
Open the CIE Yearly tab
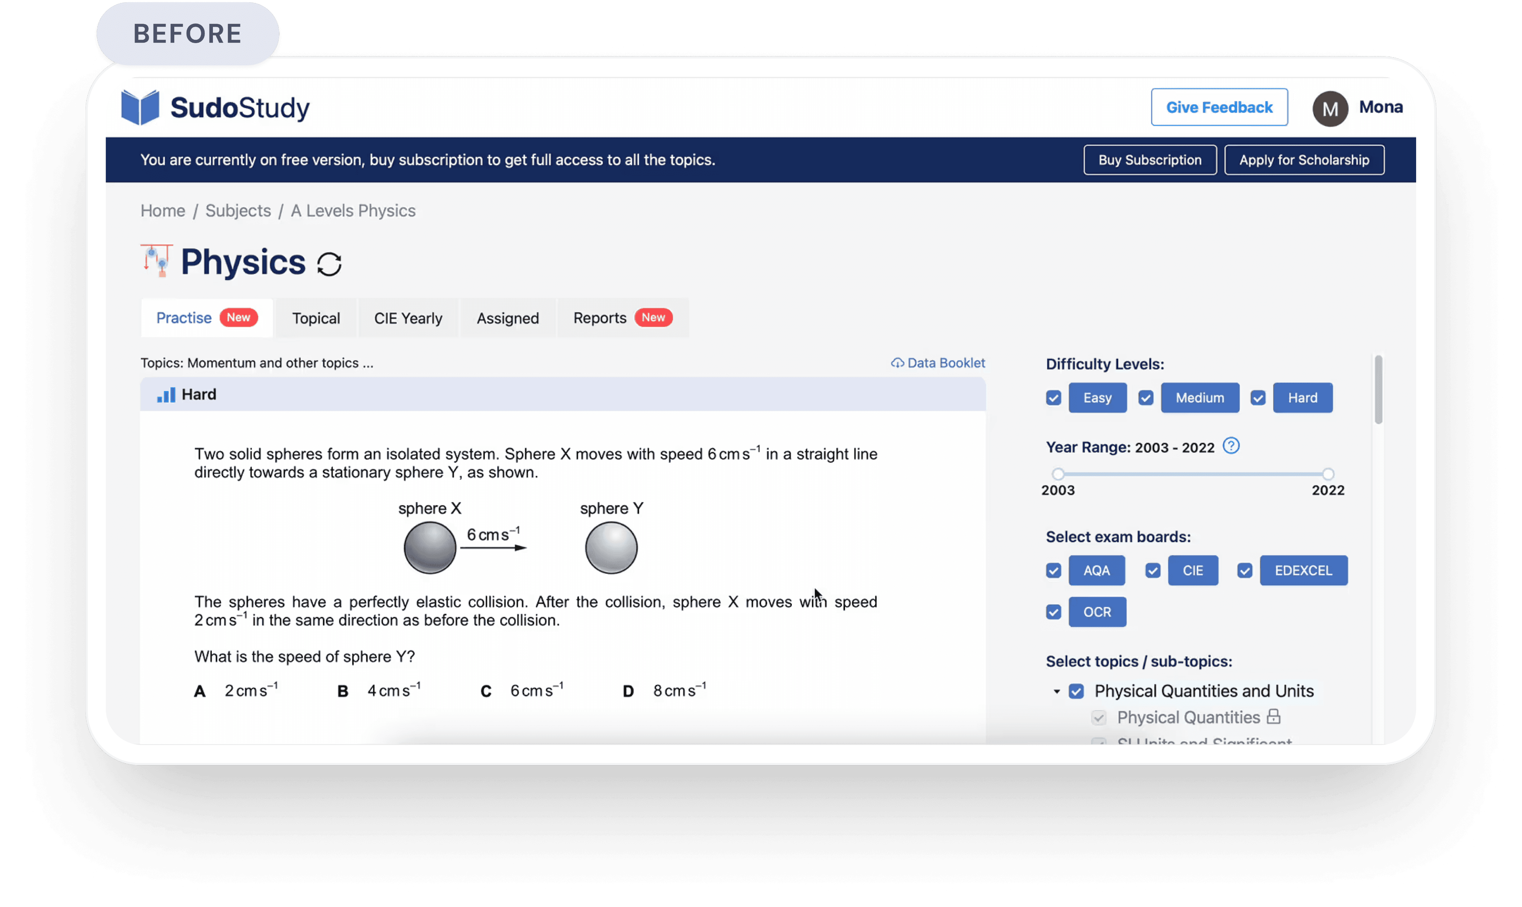408,318
